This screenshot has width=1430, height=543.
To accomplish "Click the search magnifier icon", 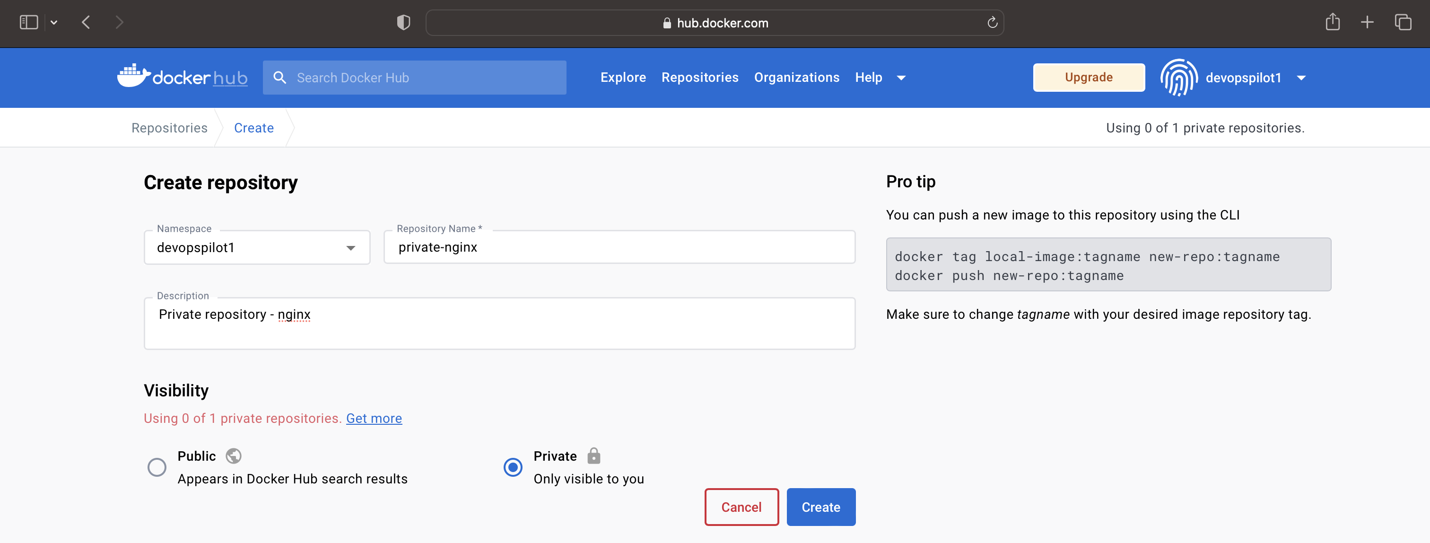I will (x=280, y=78).
